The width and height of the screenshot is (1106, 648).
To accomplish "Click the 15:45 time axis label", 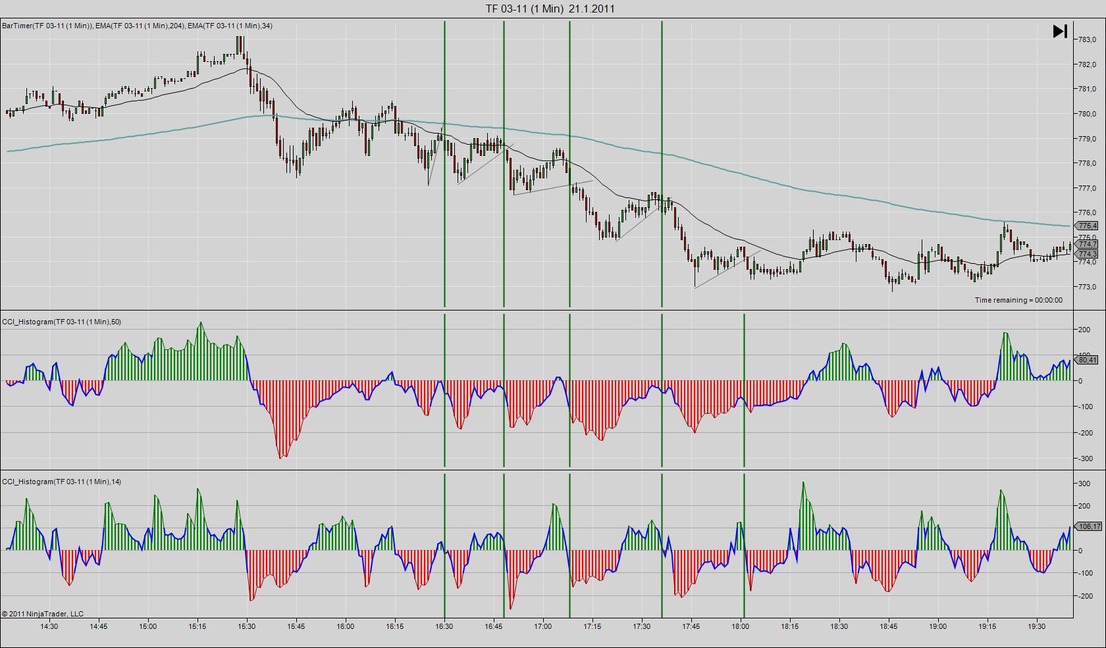I will click(296, 626).
